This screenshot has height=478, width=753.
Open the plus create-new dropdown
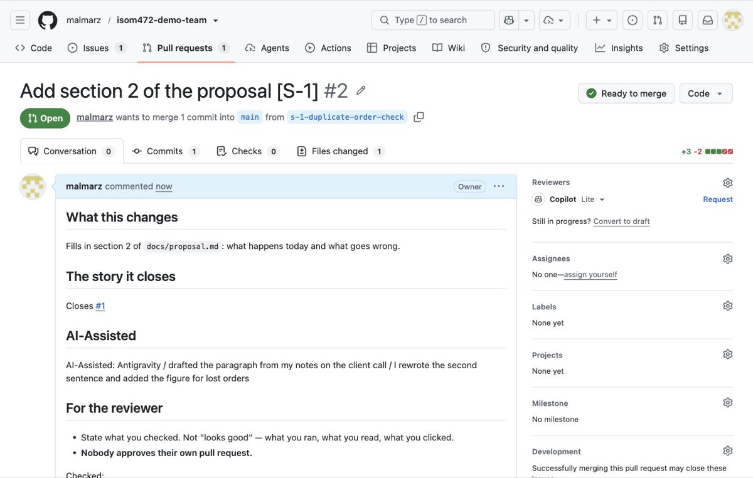click(602, 20)
